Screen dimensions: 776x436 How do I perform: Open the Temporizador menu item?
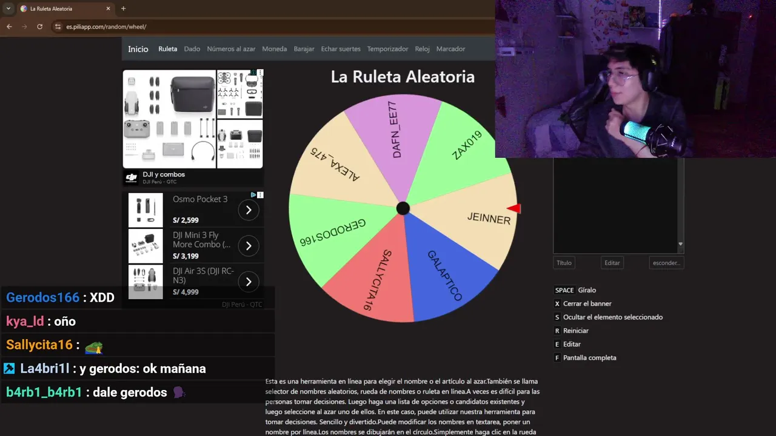tap(388, 49)
